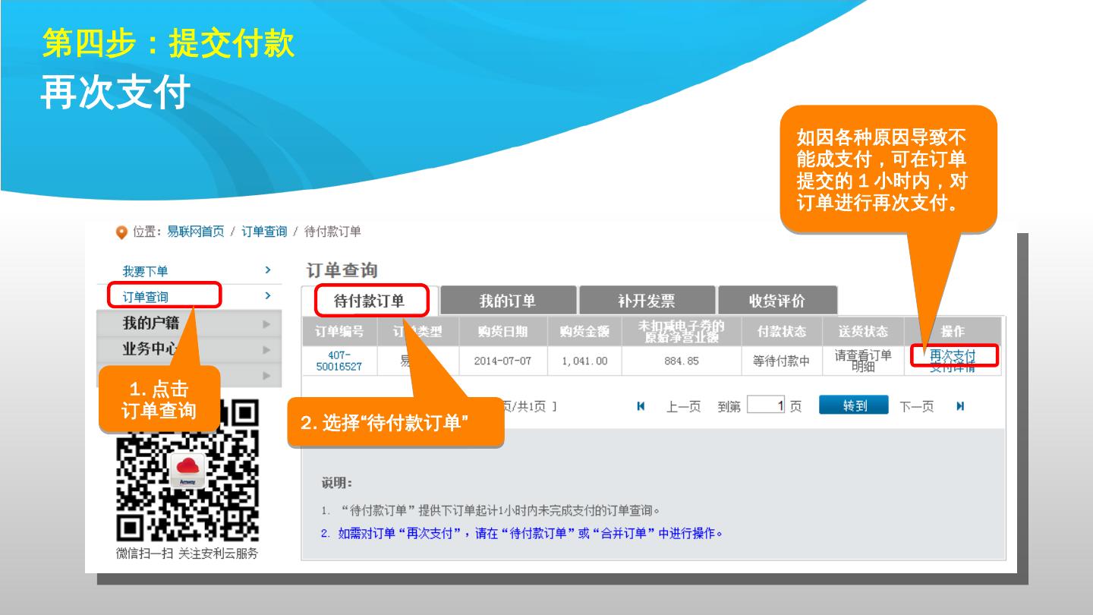Image resolution: width=1093 pixels, height=615 pixels.
Task: Switch to 收货评价 tab
Action: click(776, 301)
